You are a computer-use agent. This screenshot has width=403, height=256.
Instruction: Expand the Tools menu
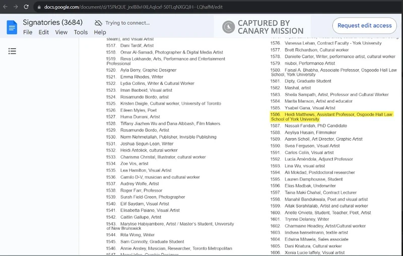click(81, 32)
